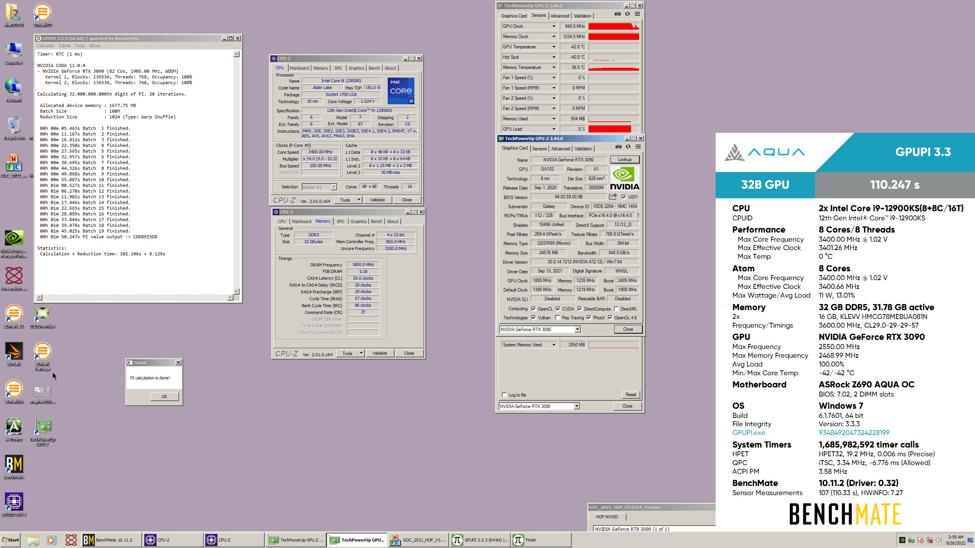This screenshot has width=975, height=548.
Task: Launch 3DMark Vantage desktop shortcut
Action: pyautogui.click(x=42, y=357)
